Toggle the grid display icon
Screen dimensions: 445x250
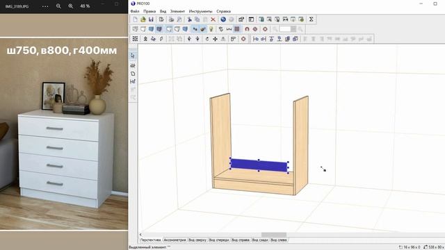pyautogui.click(x=237, y=29)
